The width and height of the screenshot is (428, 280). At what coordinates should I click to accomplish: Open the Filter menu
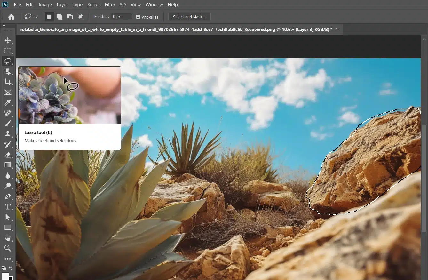[110, 5]
